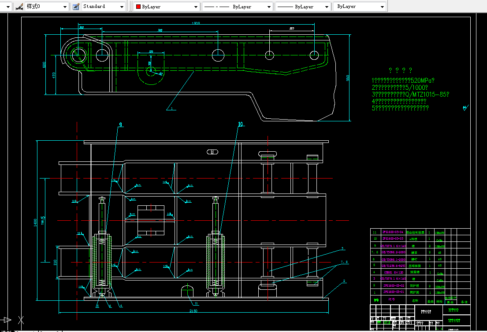This screenshot has height=332, width=487.
Task: Open the solid-line ByLayer lineweight dropdown
Action: pos(327,7)
